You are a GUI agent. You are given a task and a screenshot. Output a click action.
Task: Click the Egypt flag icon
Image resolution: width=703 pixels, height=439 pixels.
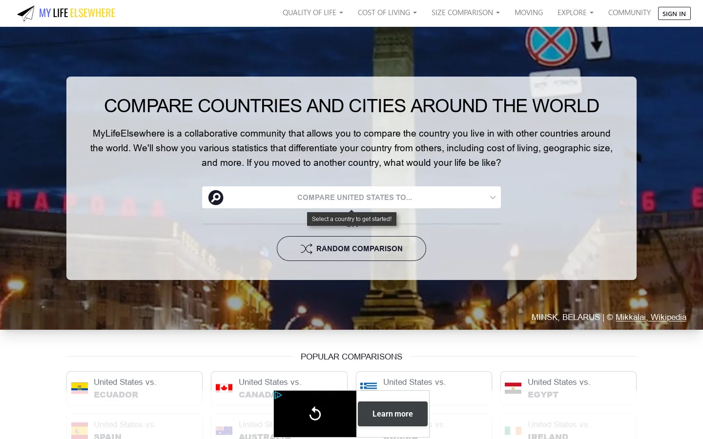coord(513,388)
